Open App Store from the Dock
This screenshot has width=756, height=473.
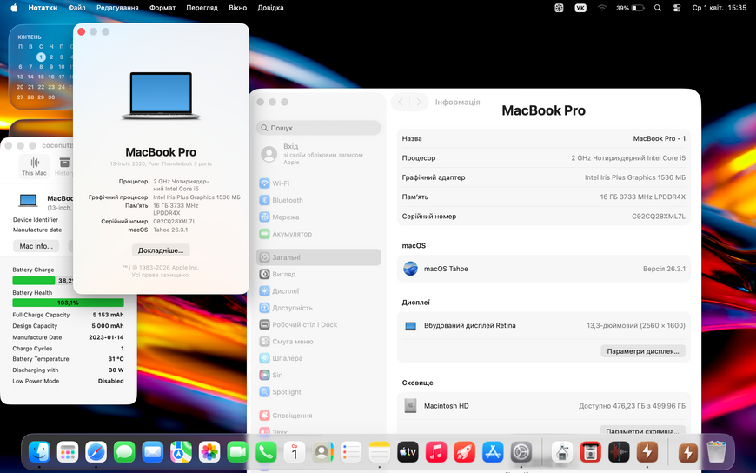[x=493, y=452]
